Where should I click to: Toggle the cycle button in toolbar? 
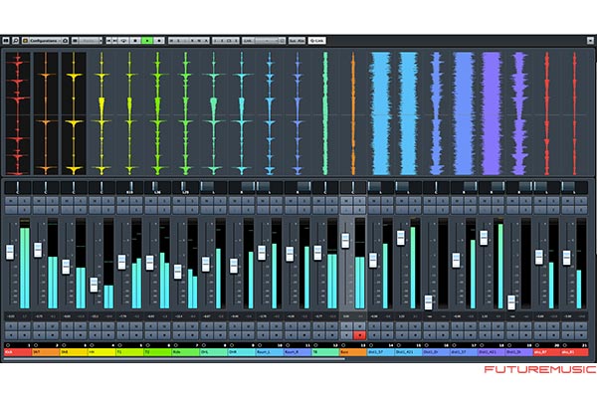tap(124, 41)
